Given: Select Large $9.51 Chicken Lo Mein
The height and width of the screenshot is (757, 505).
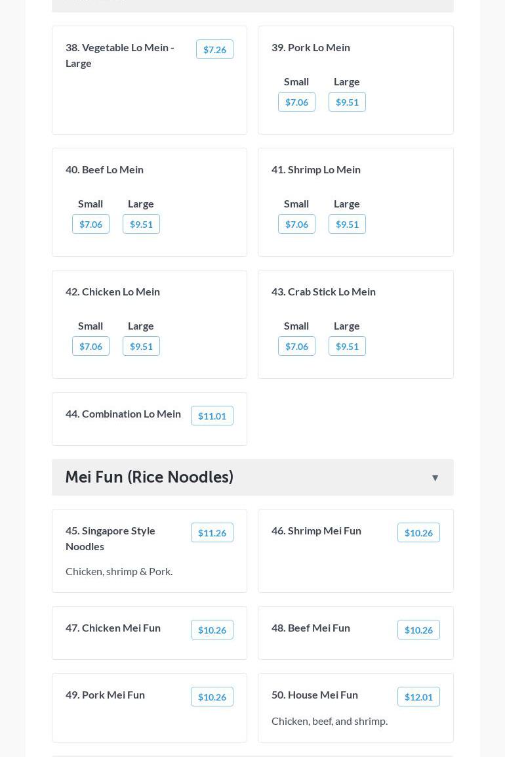Looking at the screenshot, I should (141, 347).
